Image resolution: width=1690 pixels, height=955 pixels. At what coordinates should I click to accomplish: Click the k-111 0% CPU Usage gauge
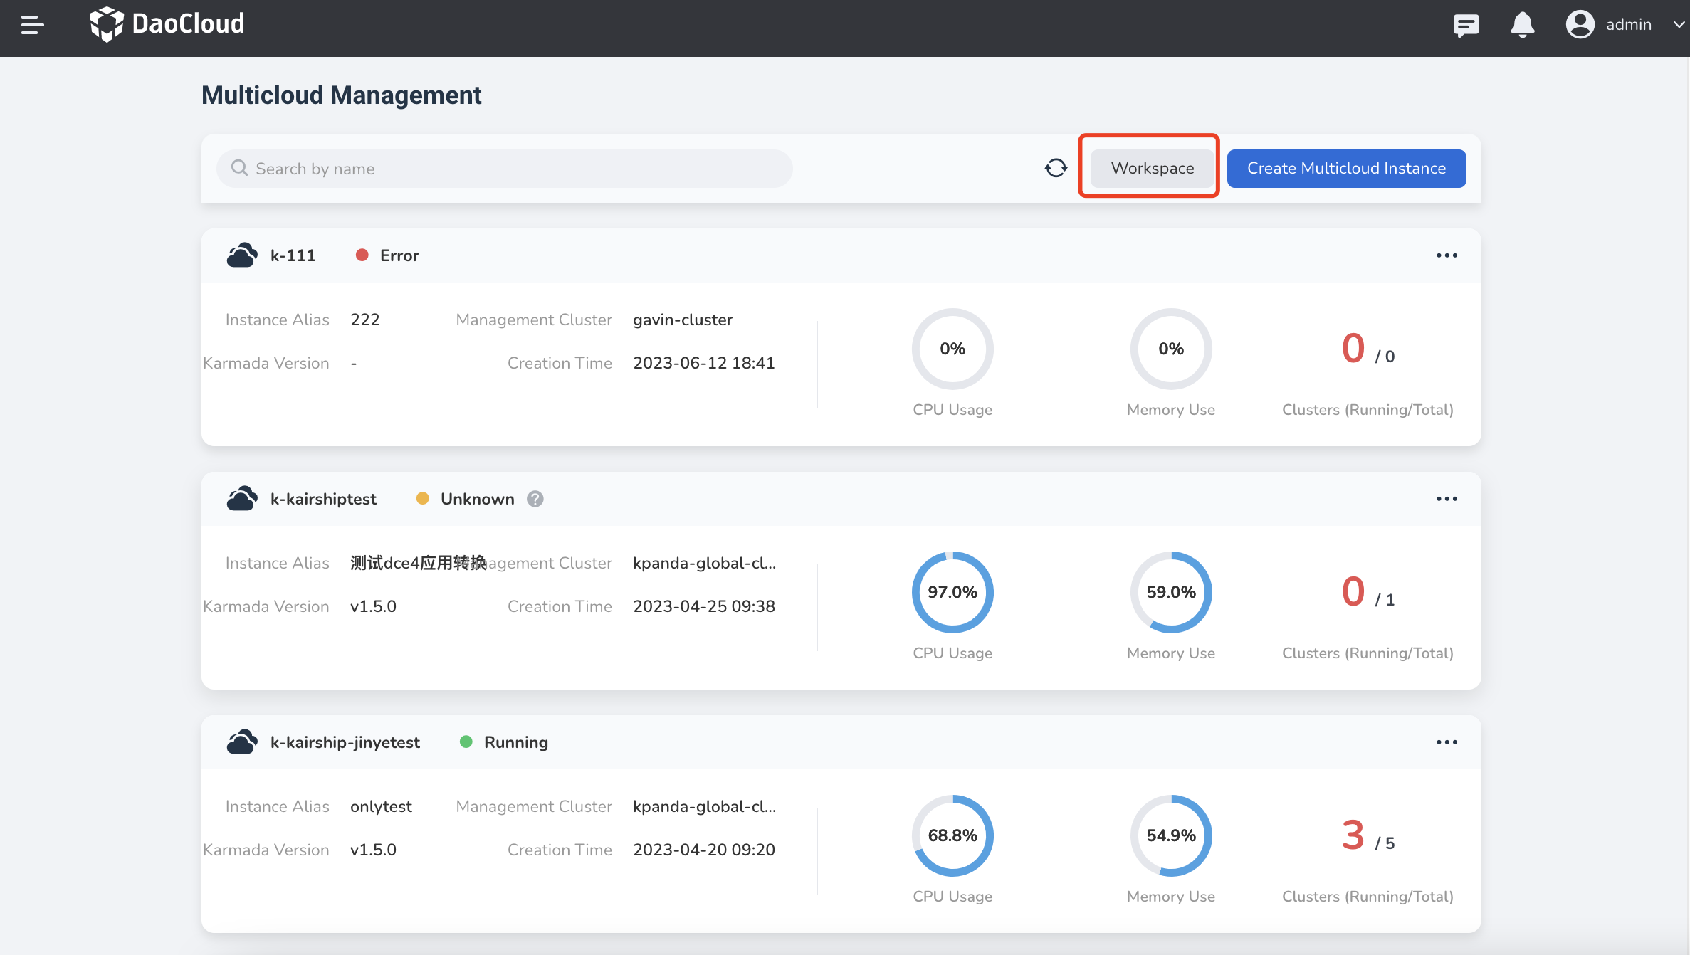pos(952,349)
